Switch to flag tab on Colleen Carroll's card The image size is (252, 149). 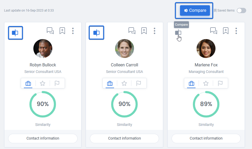coord(138,83)
